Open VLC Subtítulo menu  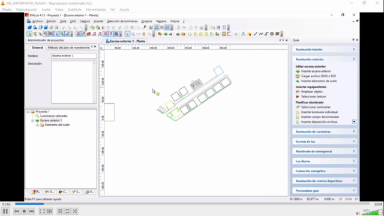coord(74,10)
